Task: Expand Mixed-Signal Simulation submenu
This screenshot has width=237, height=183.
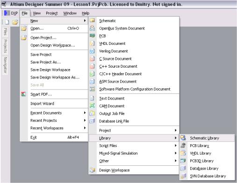Action: [134, 153]
